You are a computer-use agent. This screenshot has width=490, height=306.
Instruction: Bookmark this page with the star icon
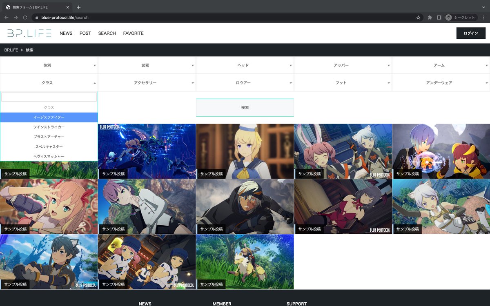tap(418, 18)
